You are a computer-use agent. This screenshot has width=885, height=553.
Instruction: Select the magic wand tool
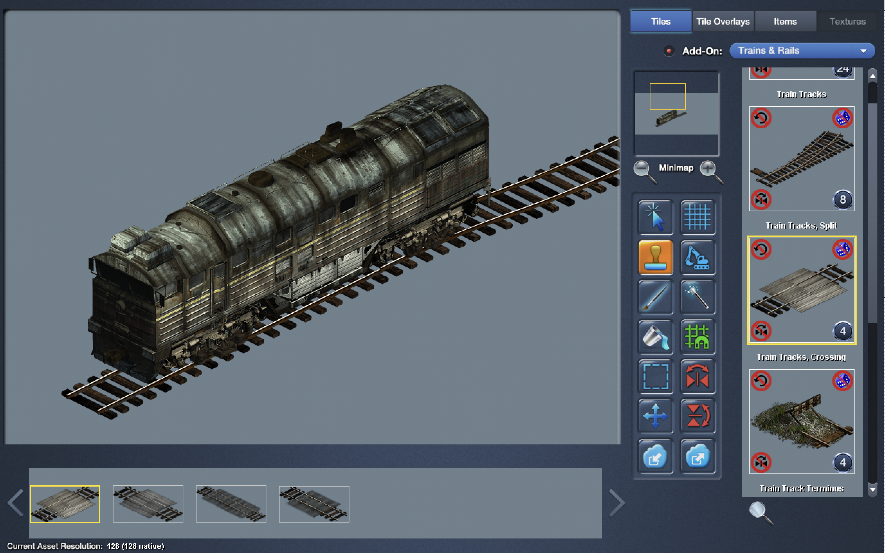click(x=698, y=297)
